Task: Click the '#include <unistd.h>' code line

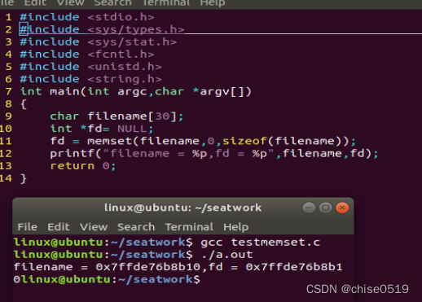Action: click(90, 67)
